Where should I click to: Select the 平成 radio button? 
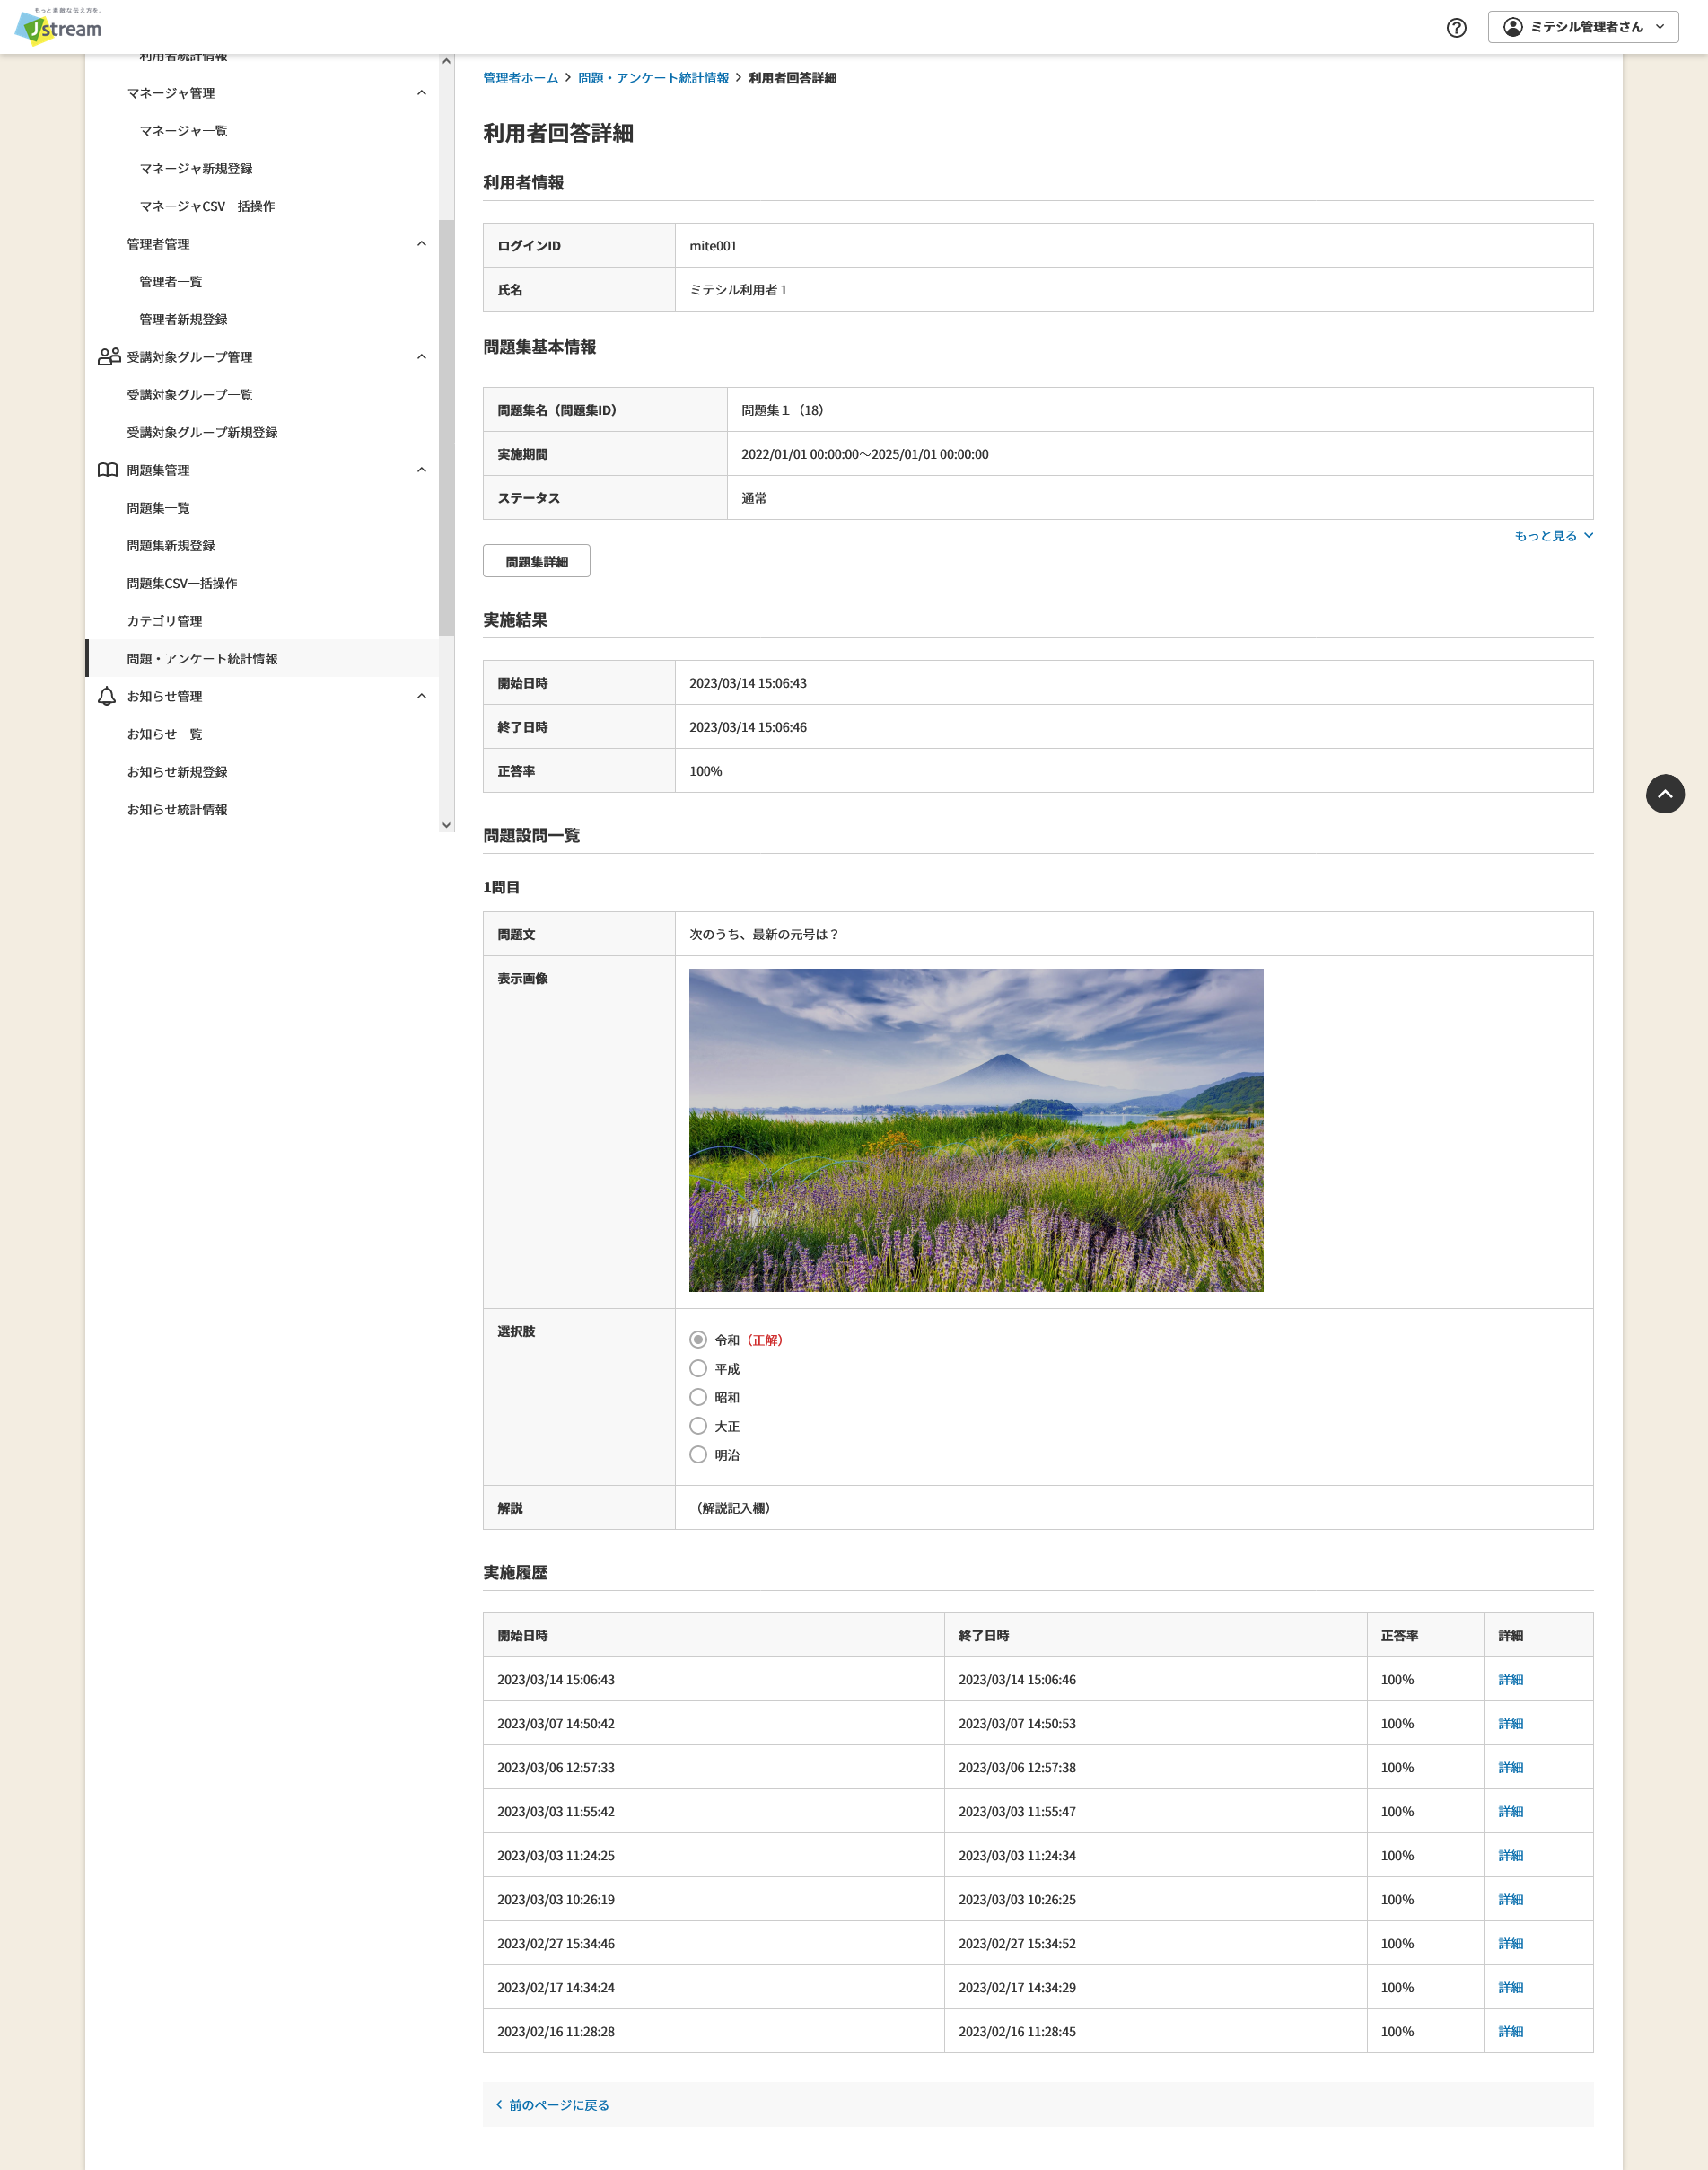click(698, 1368)
